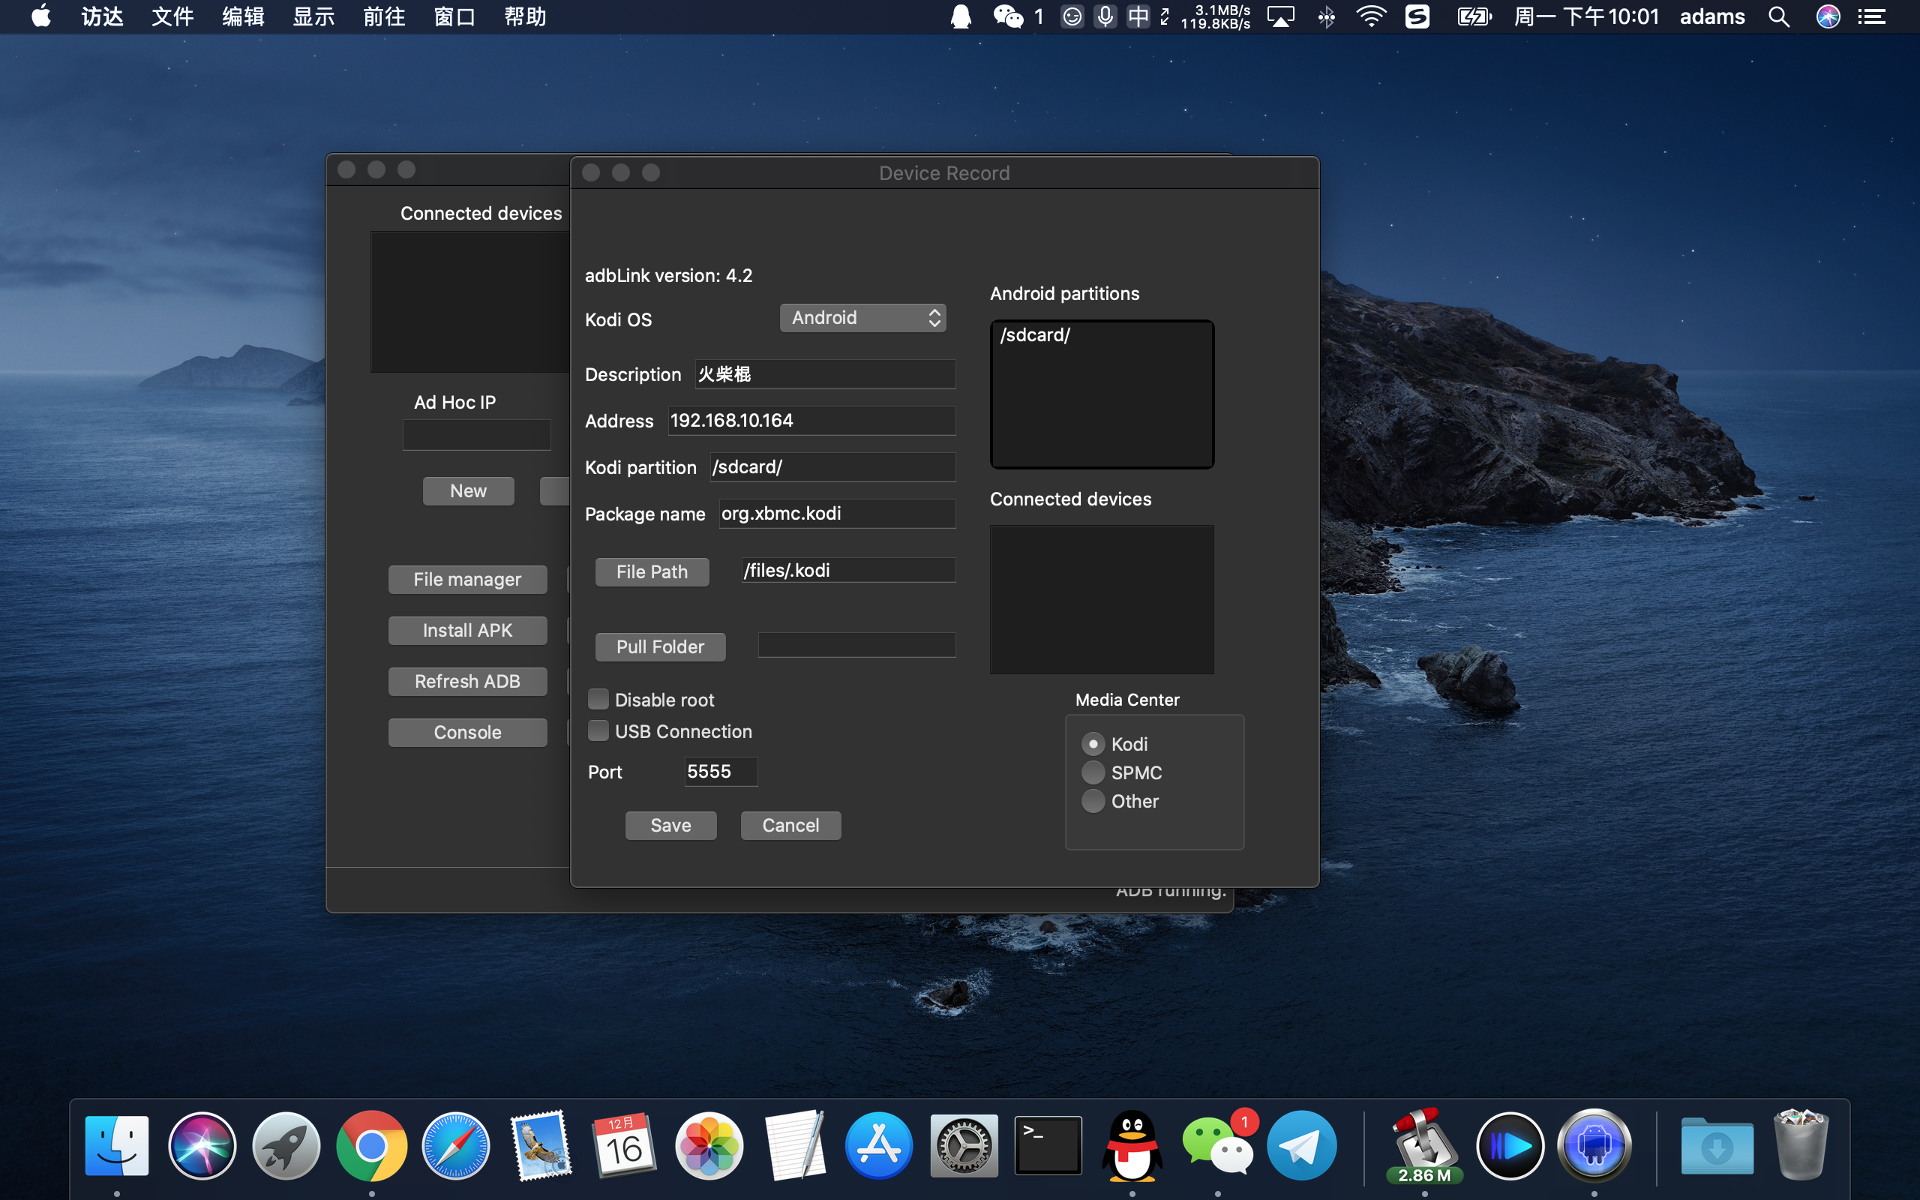Click the Wi-Fi icon in menu bar
Viewport: 1920px width, 1200px height.
(1370, 16)
